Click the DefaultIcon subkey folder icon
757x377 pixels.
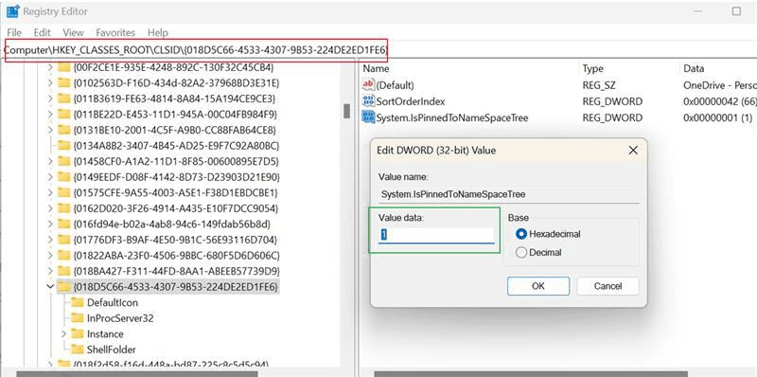tap(78, 302)
